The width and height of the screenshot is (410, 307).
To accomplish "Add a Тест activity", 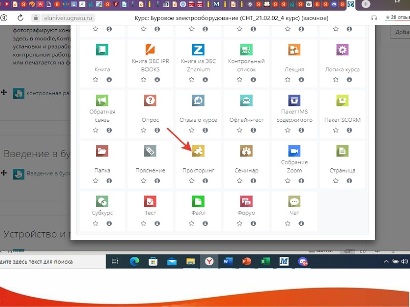I will pyautogui.click(x=150, y=201).
